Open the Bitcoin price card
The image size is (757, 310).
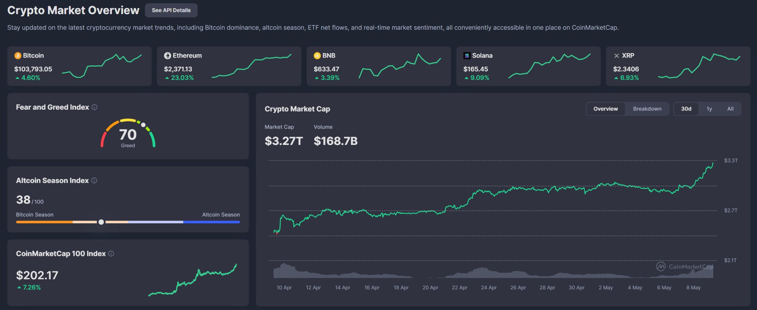80,66
